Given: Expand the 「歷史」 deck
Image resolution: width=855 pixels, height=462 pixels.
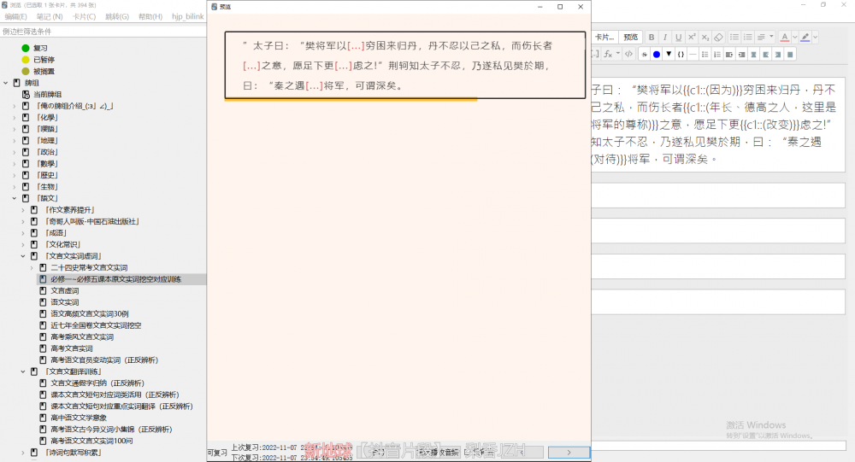Looking at the screenshot, I should point(15,175).
